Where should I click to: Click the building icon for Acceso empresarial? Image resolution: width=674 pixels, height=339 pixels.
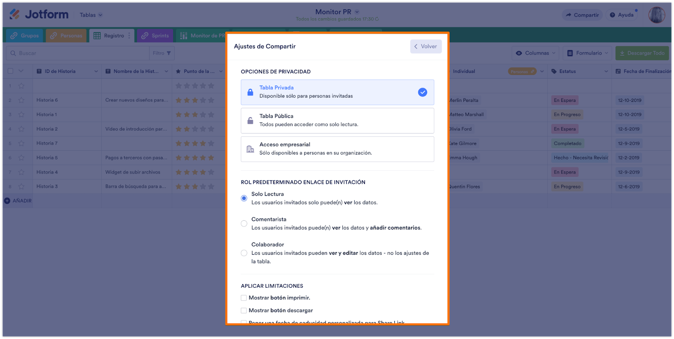point(250,149)
